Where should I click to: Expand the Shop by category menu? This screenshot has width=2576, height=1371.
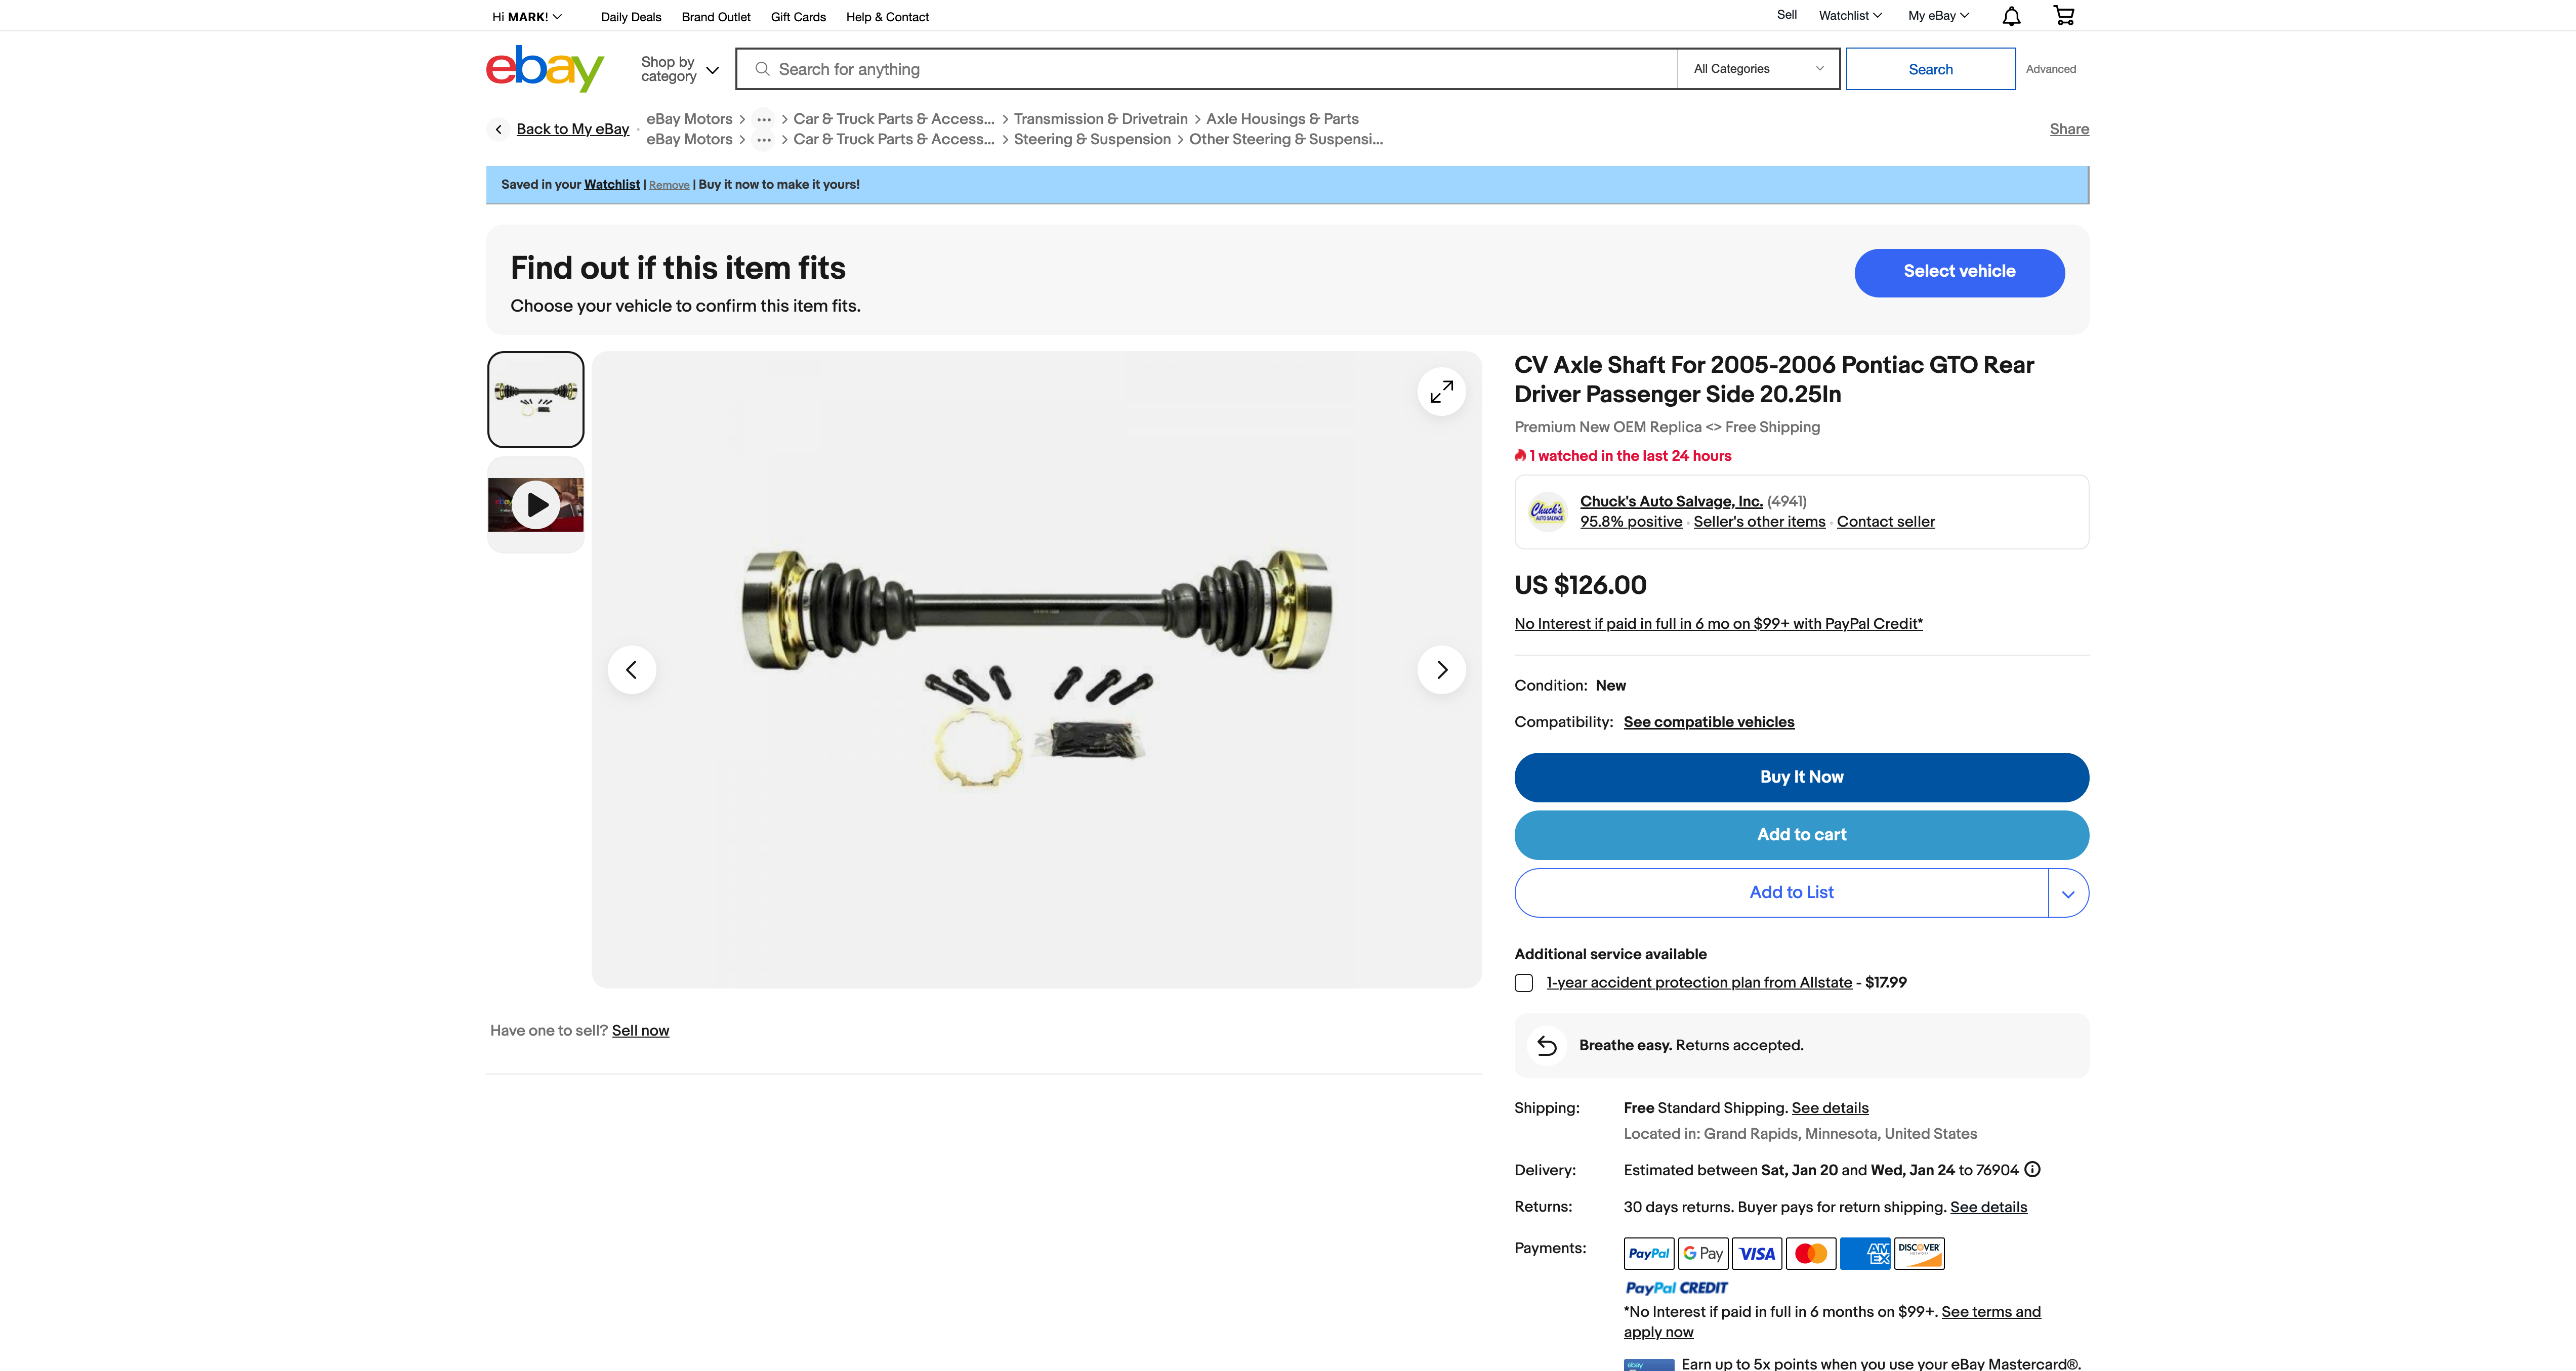pyautogui.click(x=680, y=69)
